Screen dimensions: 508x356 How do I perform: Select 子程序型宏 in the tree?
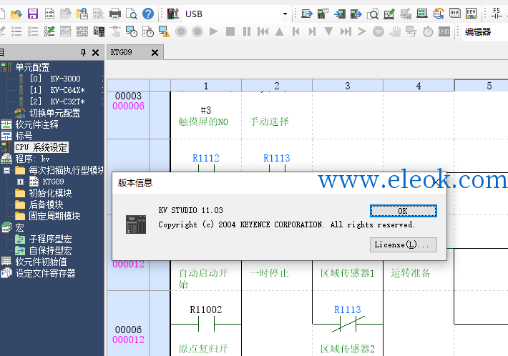[x=50, y=239]
